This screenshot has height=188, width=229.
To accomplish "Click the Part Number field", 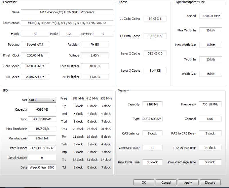I will 42,148.
